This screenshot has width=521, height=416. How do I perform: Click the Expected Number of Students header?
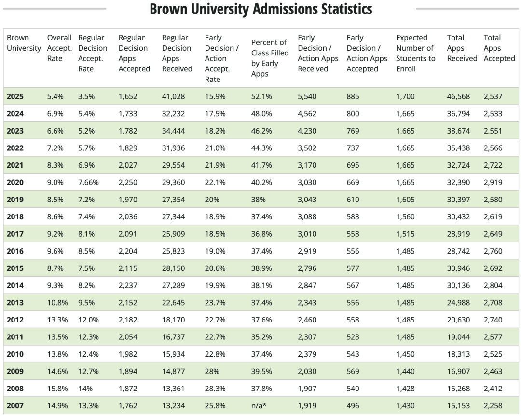pos(415,53)
